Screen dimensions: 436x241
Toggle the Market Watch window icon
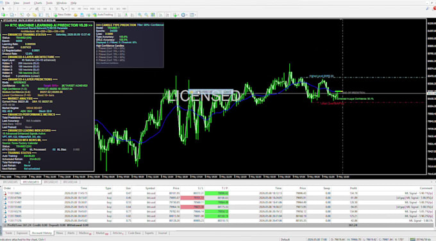click(x=22, y=15)
